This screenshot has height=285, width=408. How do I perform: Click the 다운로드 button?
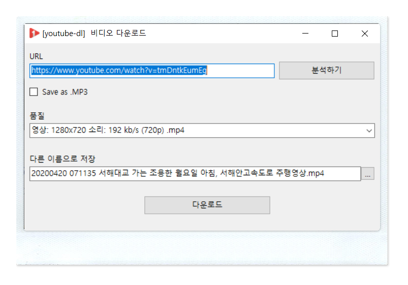(207, 205)
